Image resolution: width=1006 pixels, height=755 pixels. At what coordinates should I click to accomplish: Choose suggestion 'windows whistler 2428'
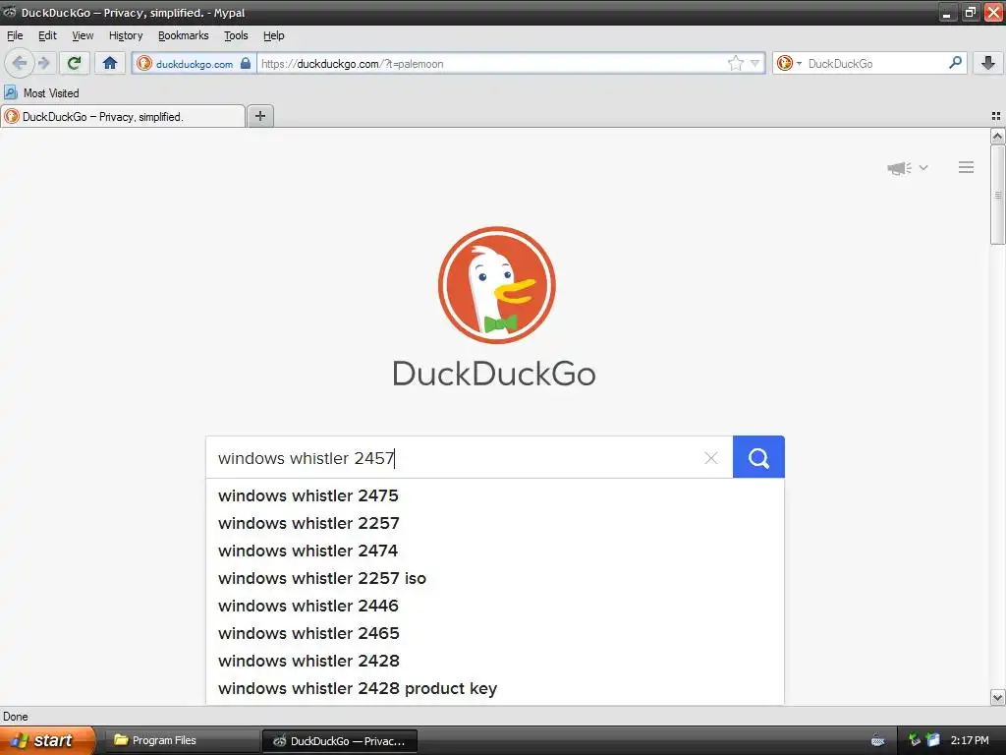tap(495, 662)
